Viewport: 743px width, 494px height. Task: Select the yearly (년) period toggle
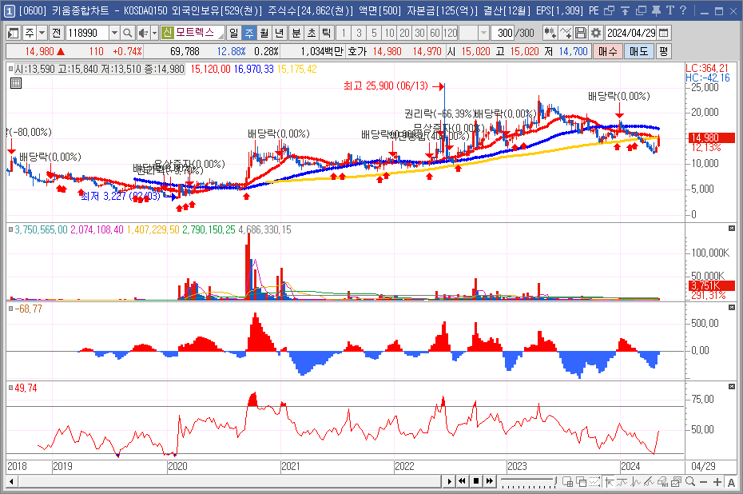[280, 33]
